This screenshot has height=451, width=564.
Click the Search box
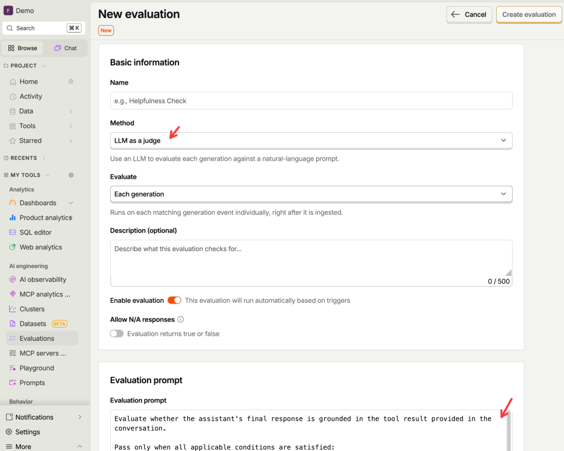(x=44, y=28)
